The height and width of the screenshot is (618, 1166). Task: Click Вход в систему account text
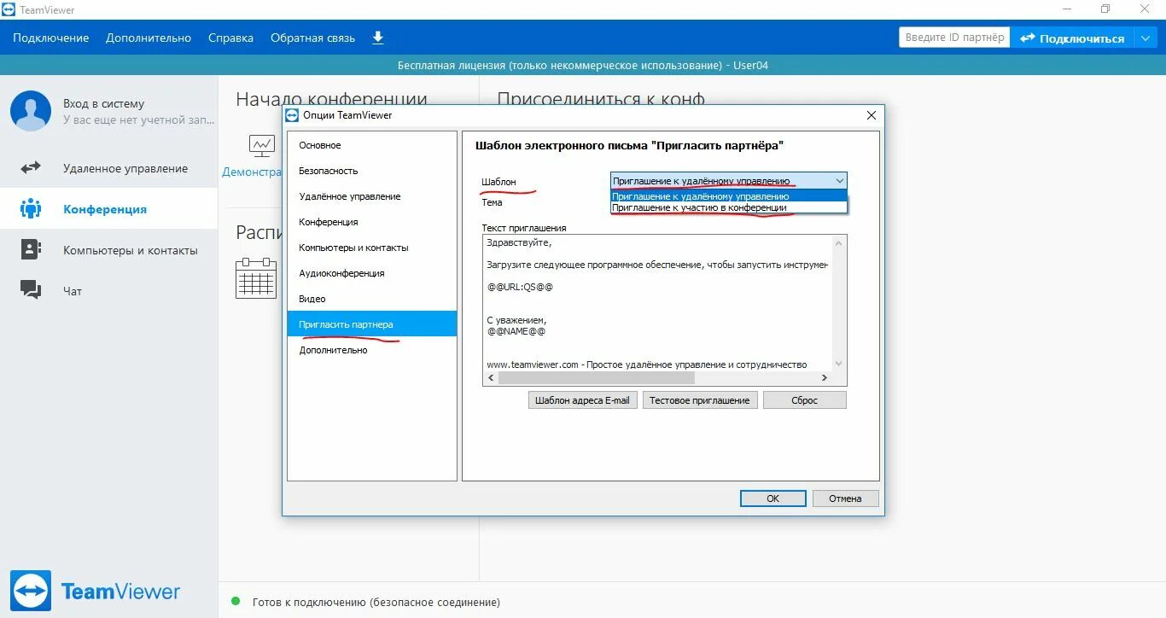[x=104, y=103]
